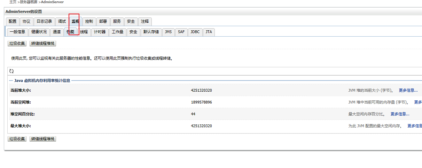Open the 工作量 sub-tab

[x=117, y=32]
